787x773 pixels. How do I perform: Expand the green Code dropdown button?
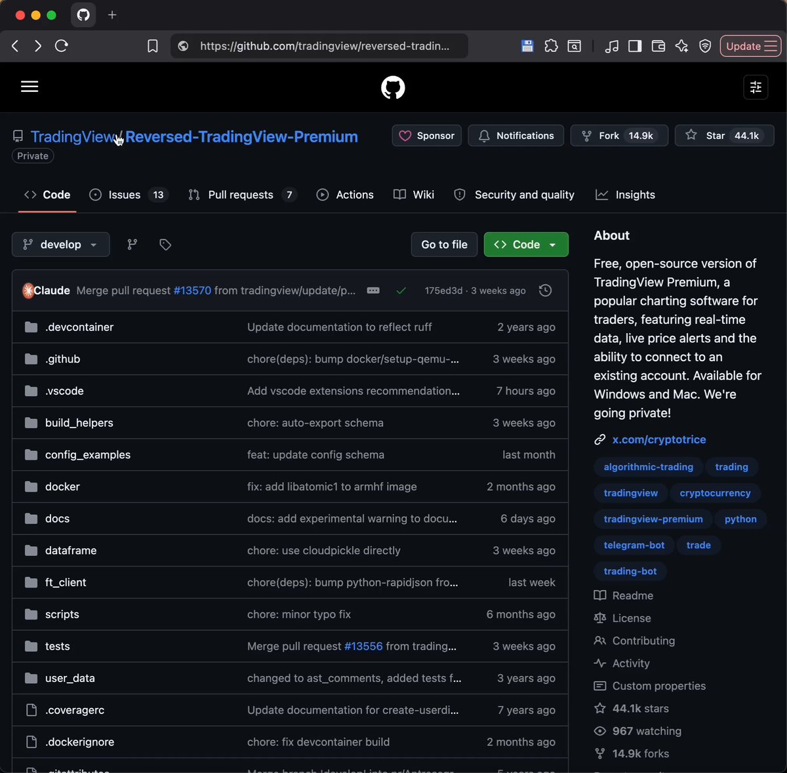pos(526,245)
